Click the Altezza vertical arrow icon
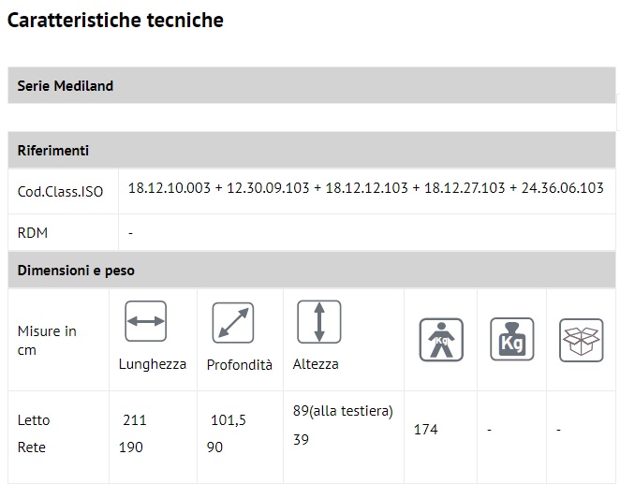This screenshot has height=484, width=620. point(318,321)
